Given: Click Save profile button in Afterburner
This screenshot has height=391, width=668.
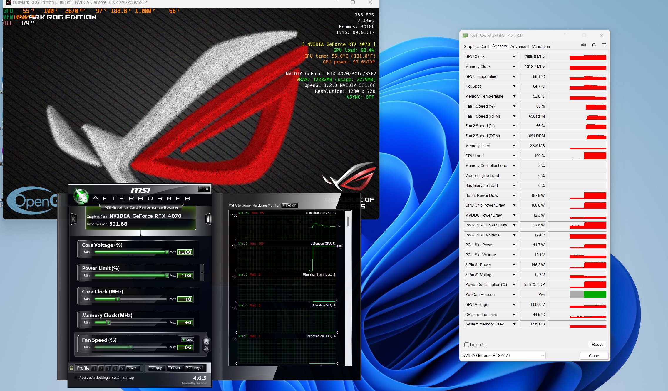Looking at the screenshot, I should click(132, 368).
